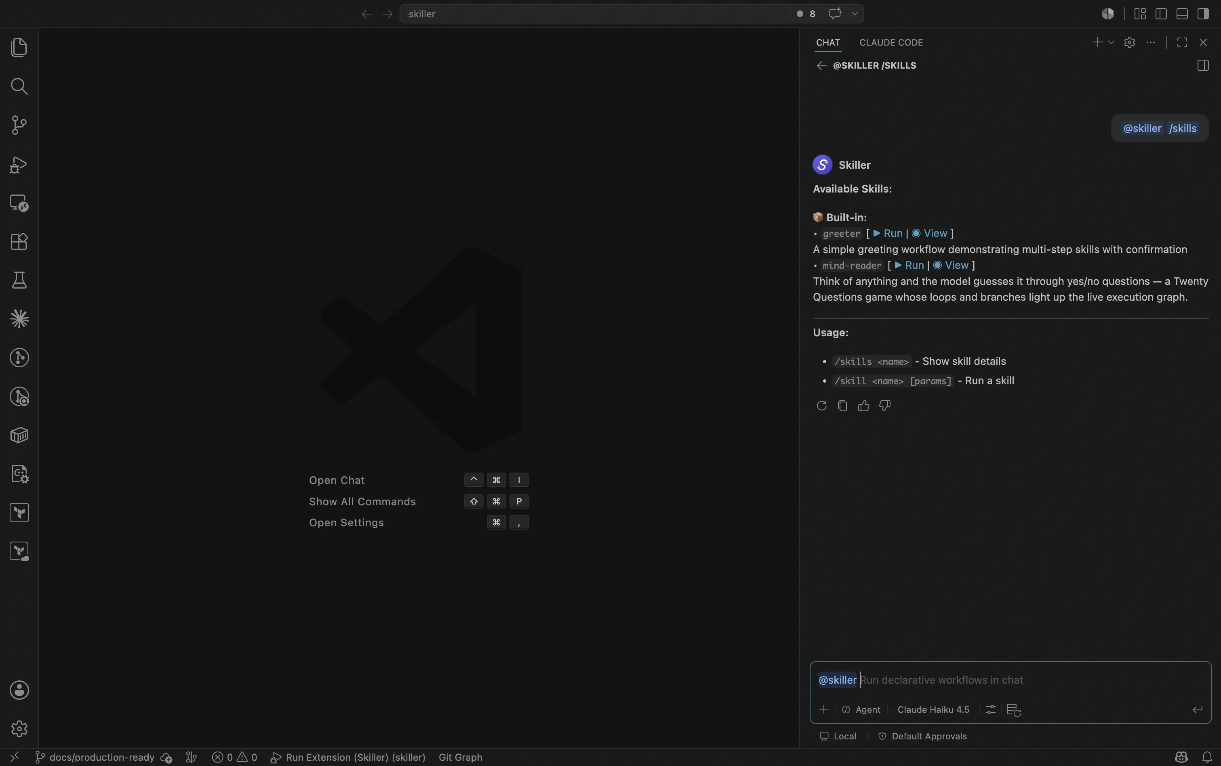This screenshot has width=1221, height=766.
Task: Open the Testing flask view
Action: tap(19, 280)
